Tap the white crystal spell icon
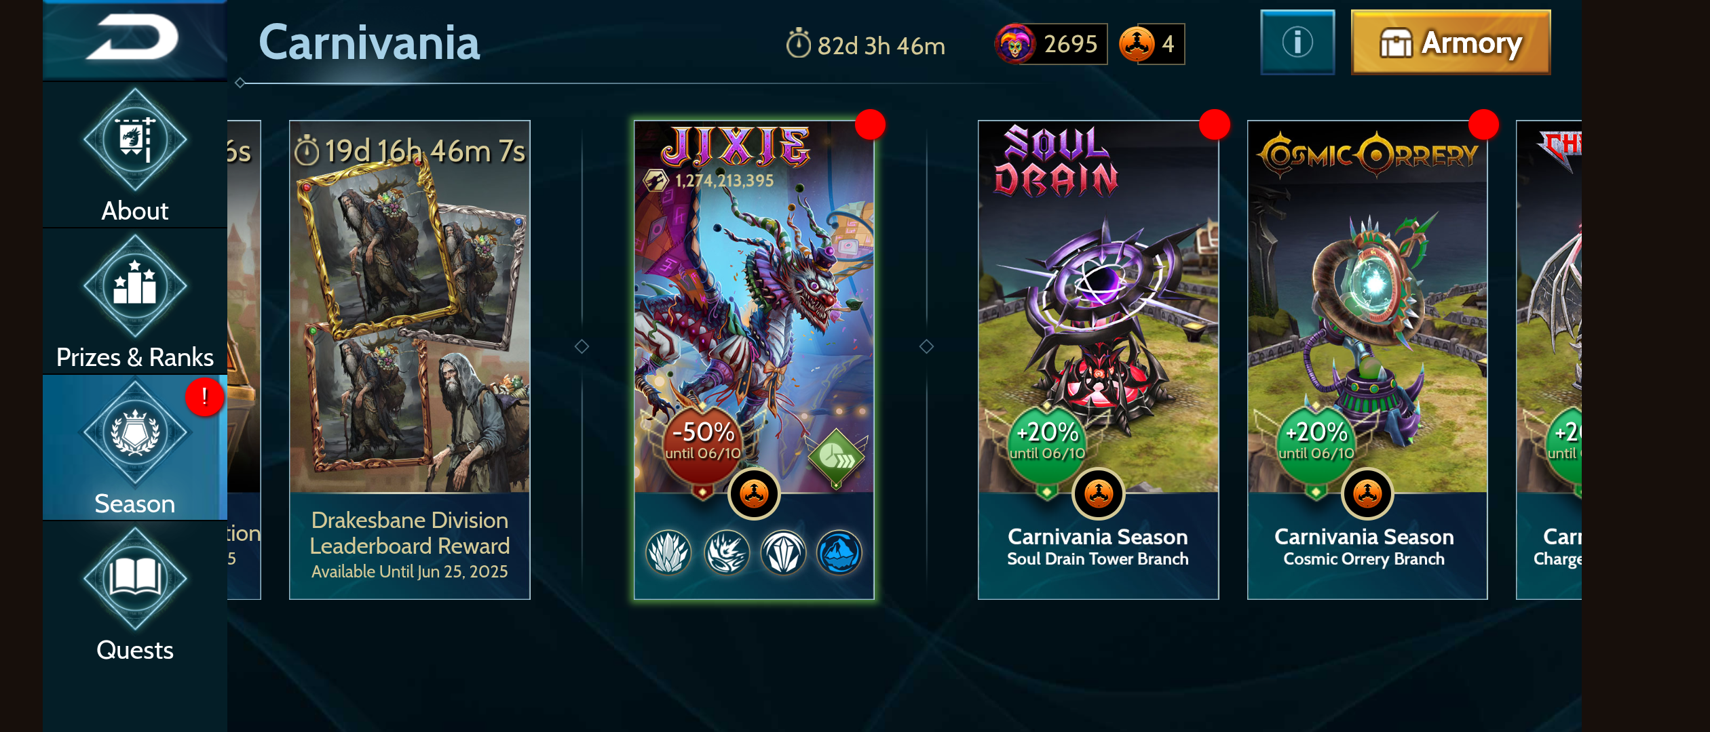The width and height of the screenshot is (1710, 732). [783, 552]
